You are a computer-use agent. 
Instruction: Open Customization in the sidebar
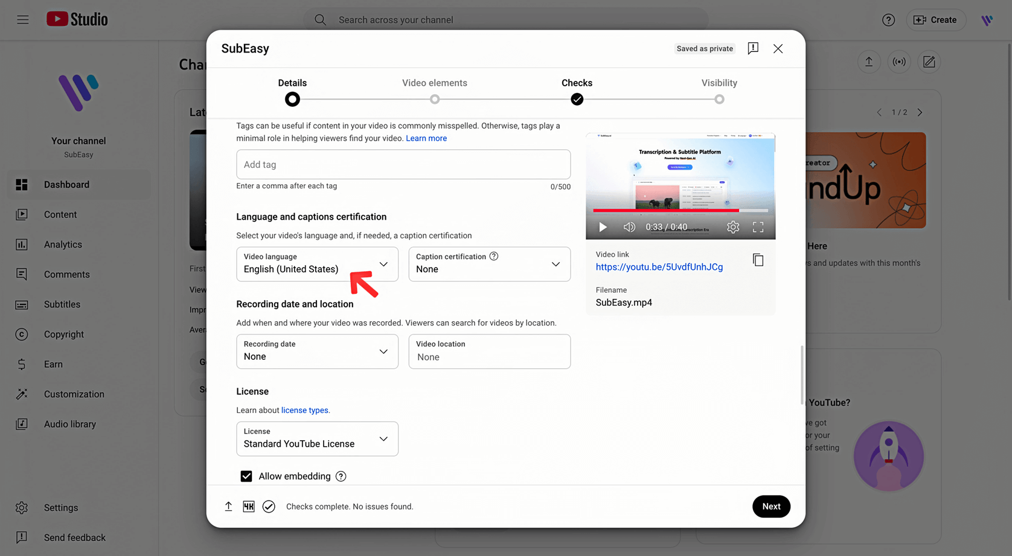click(79, 394)
